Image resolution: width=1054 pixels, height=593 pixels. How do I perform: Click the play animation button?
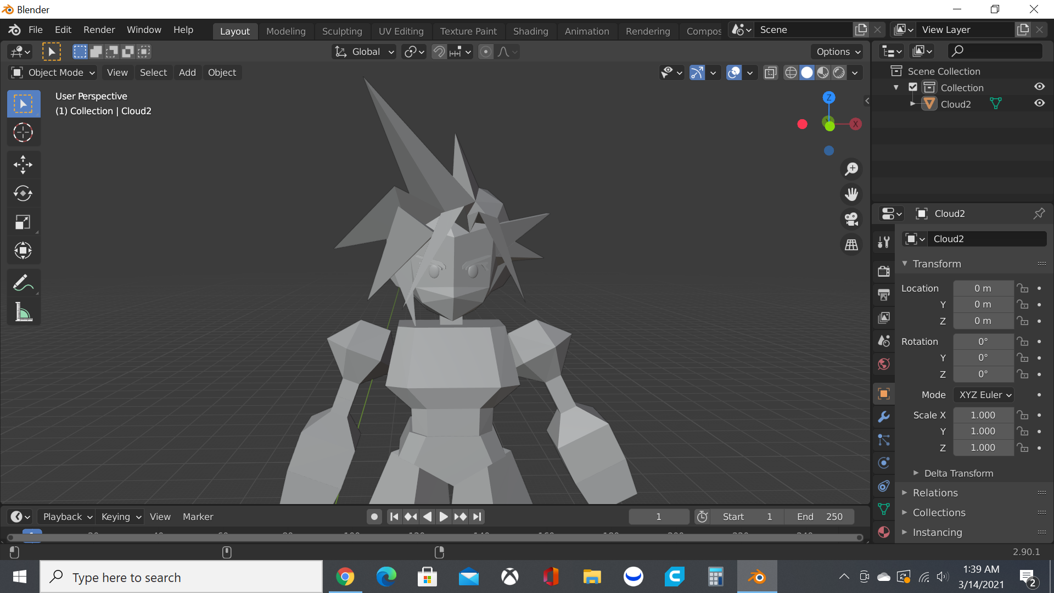pyautogui.click(x=444, y=517)
